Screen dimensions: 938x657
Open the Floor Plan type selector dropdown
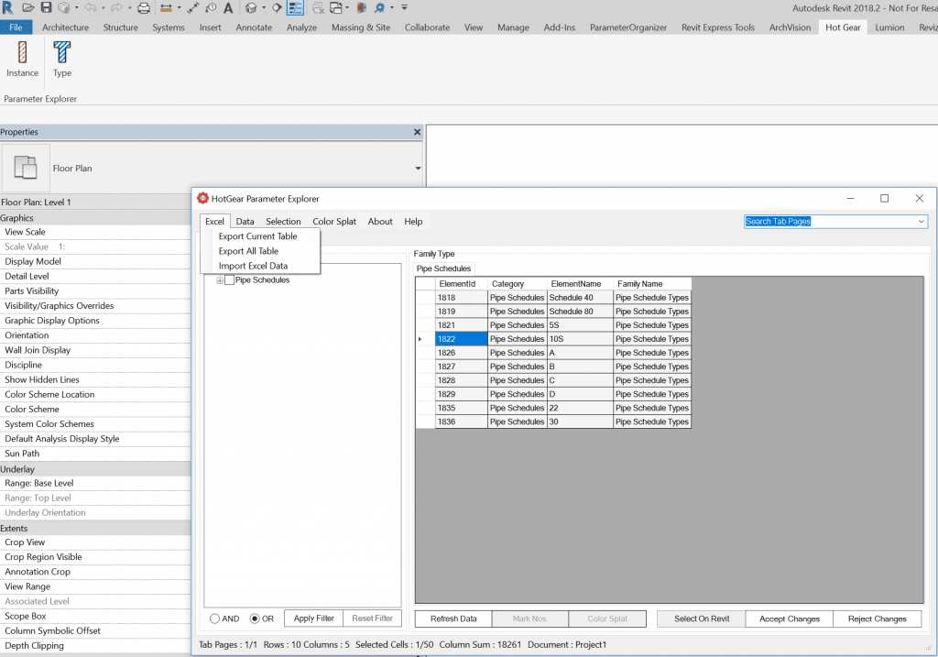point(417,169)
